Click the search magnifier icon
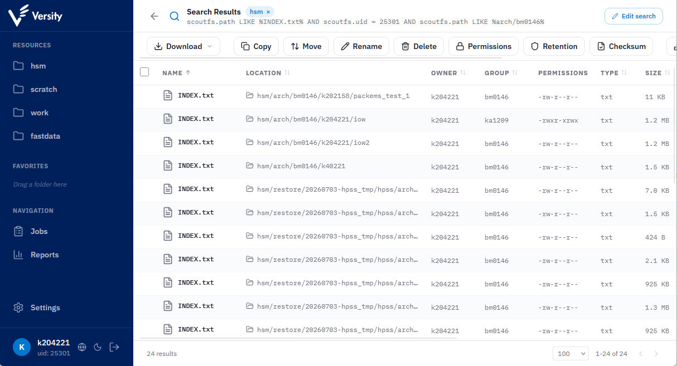 175,16
